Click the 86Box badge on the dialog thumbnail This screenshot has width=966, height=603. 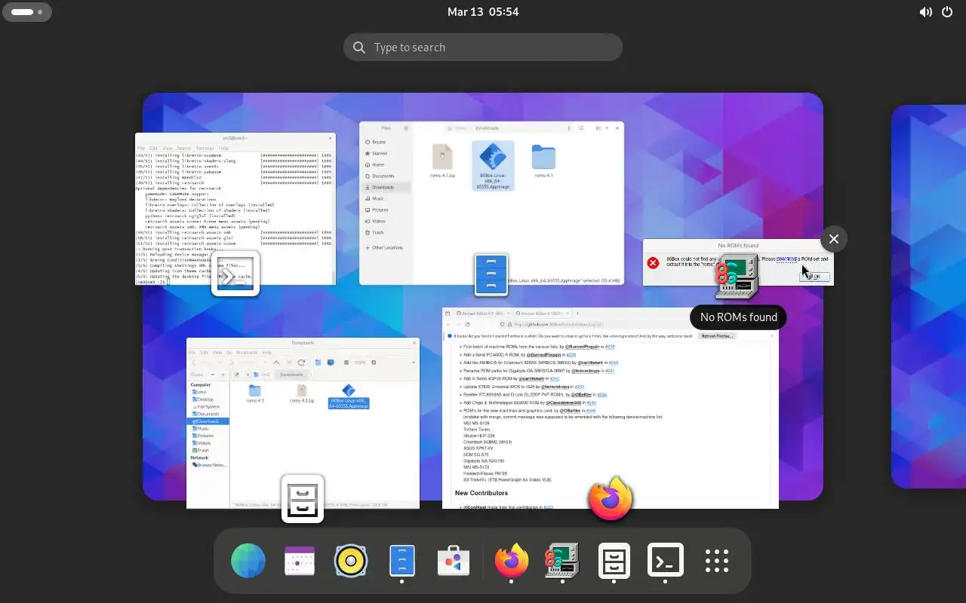coord(737,277)
